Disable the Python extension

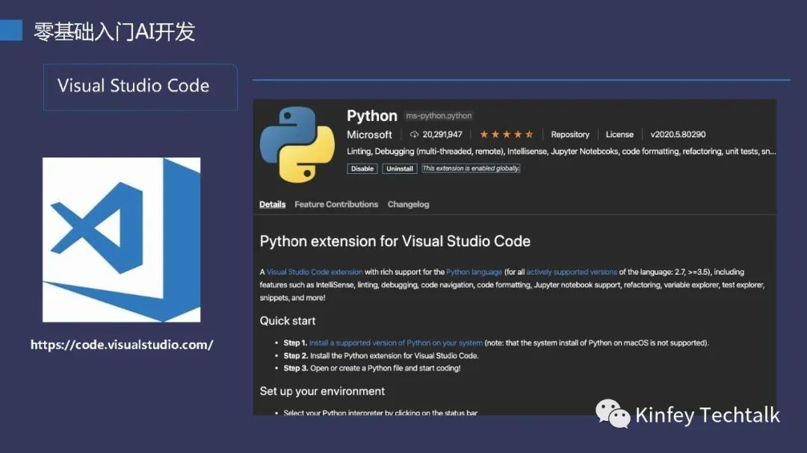pos(362,169)
